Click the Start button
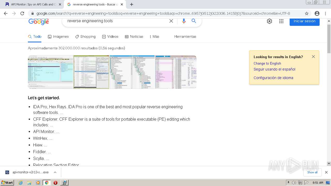 click(7, 183)
